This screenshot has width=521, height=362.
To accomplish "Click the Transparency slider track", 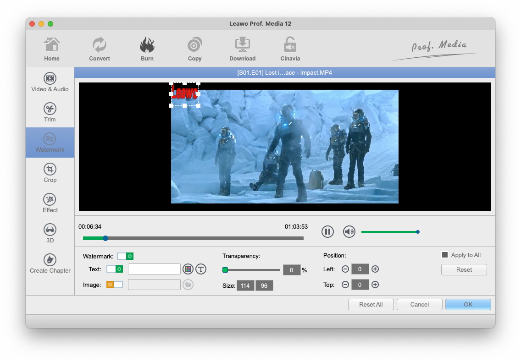I will point(252,270).
